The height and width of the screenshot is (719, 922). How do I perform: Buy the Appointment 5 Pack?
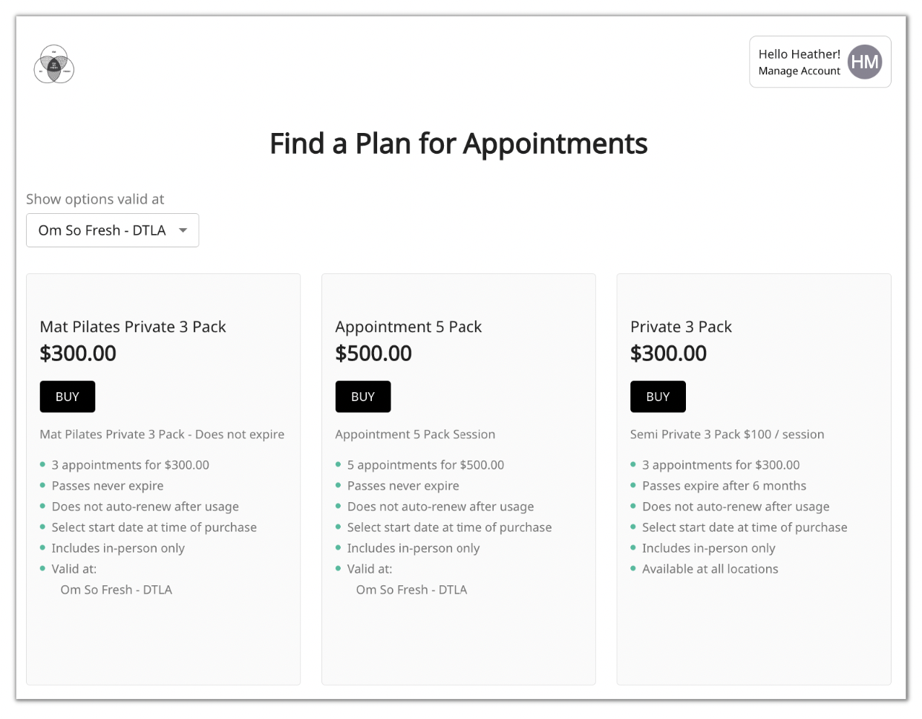[x=363, y=397]
